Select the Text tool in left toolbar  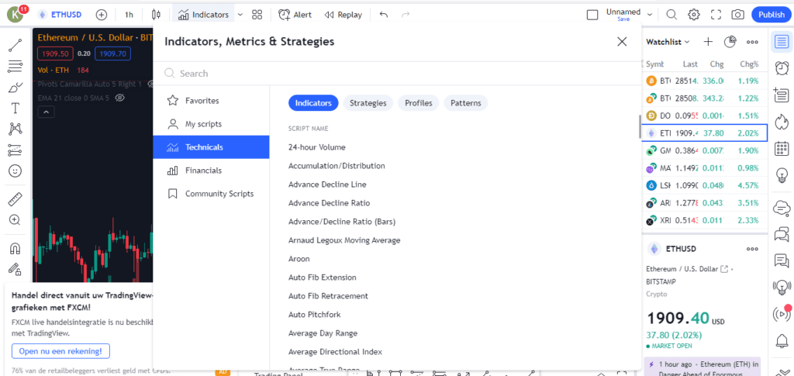point(15,109)
